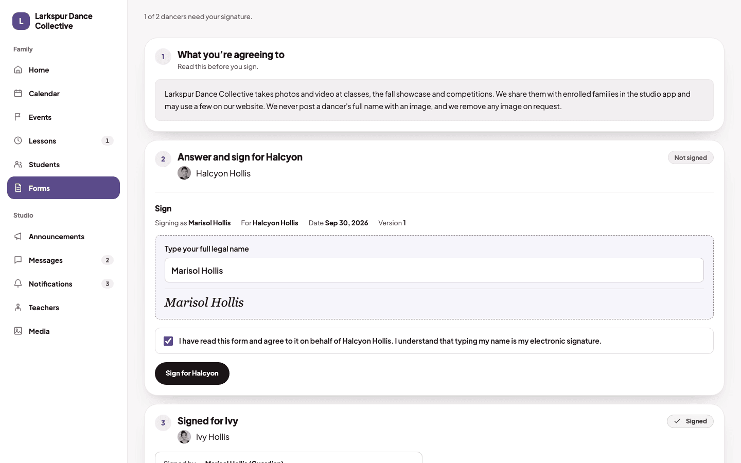Click Ivy Hollis avatar photo
This screenshot has height=463, width=741.
click(184, 437)
